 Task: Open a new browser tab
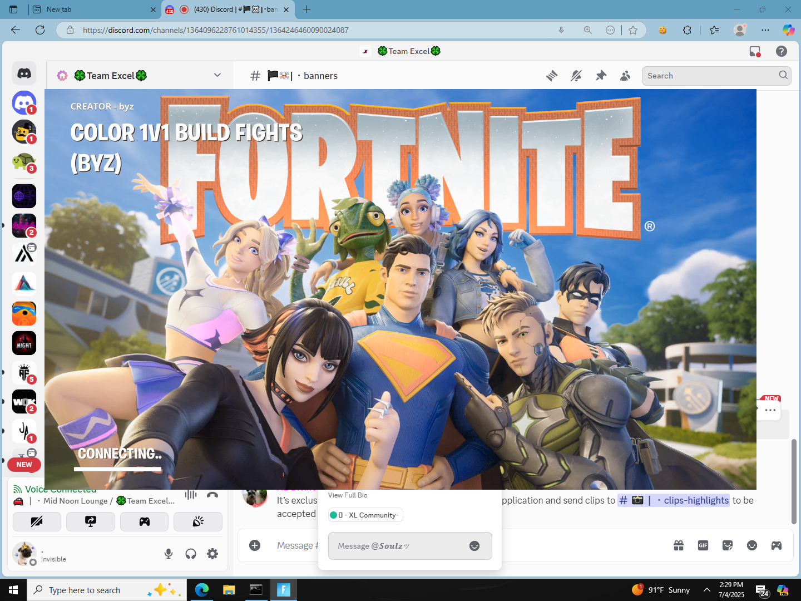pyautogui.click(x=306, y=9)
